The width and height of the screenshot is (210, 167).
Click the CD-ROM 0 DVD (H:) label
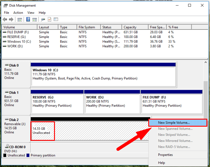(x=16, y=148)
